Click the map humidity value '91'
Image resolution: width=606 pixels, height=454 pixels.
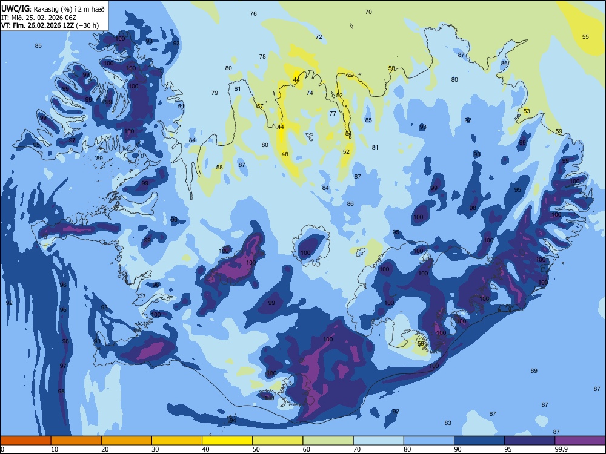[181, 106]
